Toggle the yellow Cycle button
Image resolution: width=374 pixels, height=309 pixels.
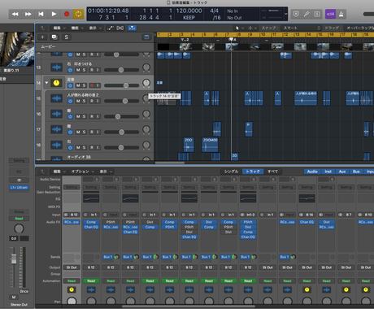click(x=78, y=14)
